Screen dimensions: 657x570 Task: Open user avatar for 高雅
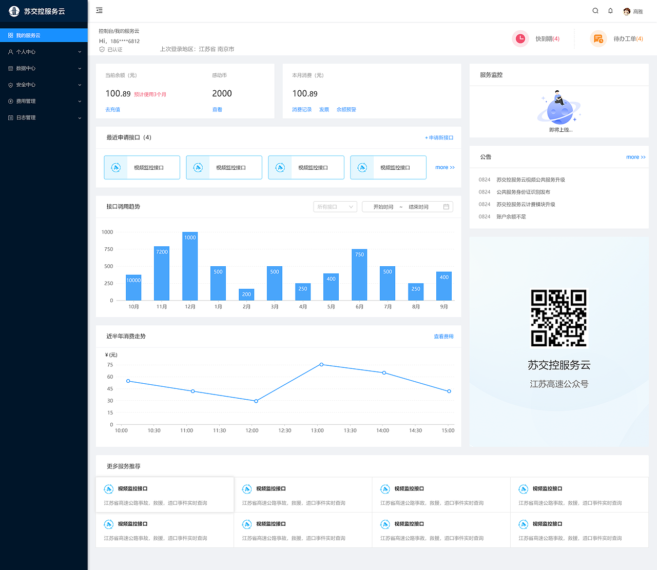pos(627,11)
